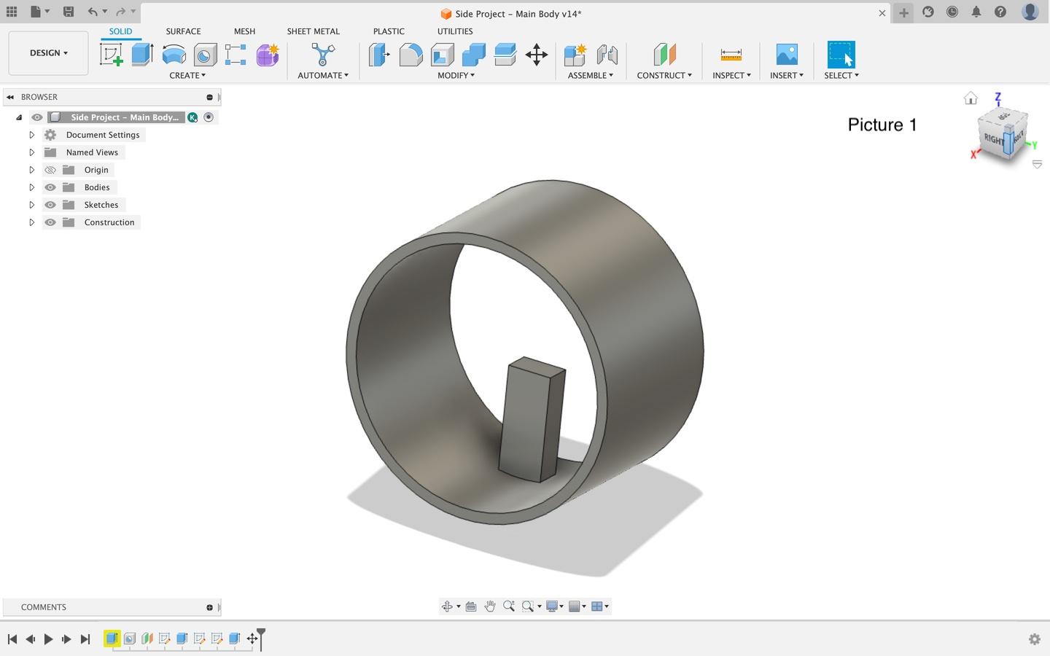Undo the last action

[93, 12]
